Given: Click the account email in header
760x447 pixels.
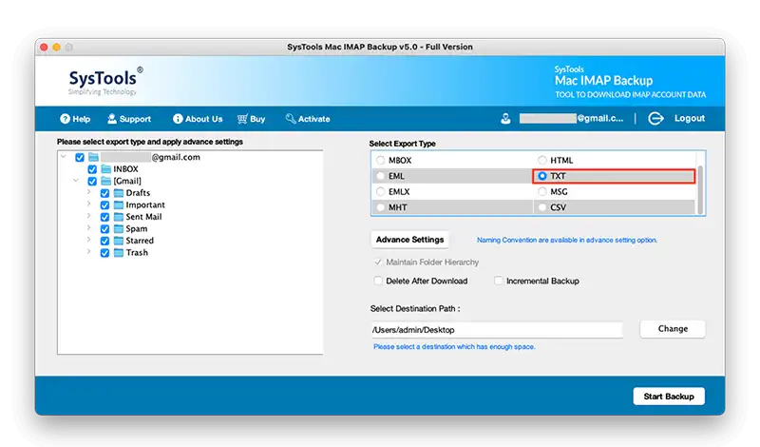Looking at the screenshot, I should point(571,119).
